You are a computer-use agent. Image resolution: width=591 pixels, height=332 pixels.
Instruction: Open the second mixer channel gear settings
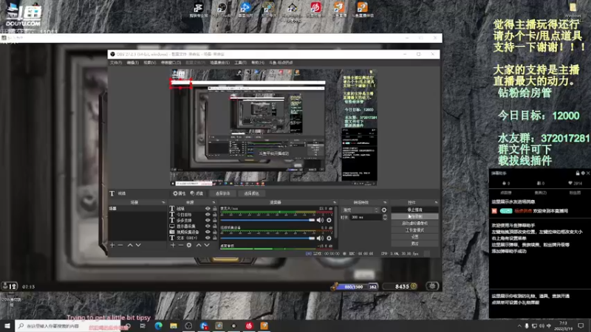click(x=329, y=238)
